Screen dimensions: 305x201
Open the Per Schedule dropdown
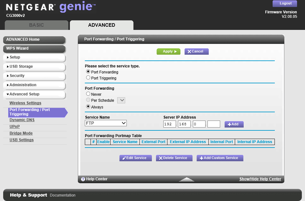click(121, 100)
